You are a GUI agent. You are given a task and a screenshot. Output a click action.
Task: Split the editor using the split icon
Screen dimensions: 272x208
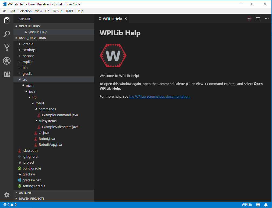[x=258, y=19]
